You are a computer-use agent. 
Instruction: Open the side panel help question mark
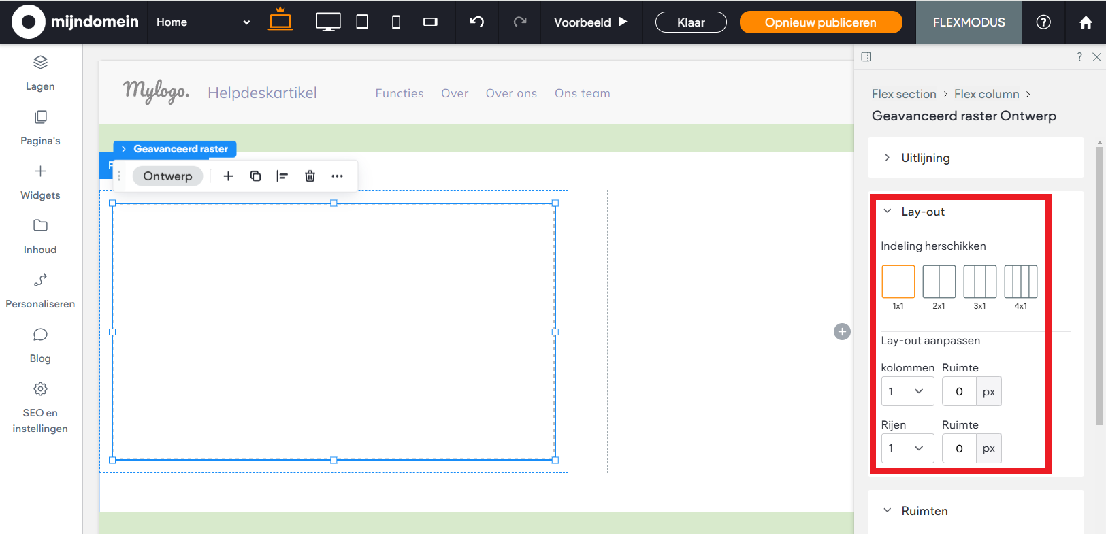tap(1079, 57)
